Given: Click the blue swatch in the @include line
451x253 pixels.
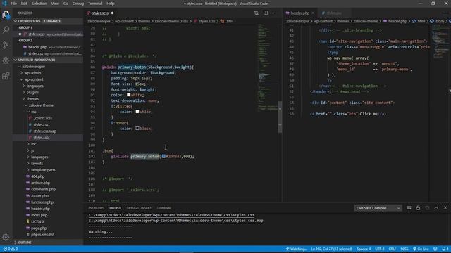Looking at the screenshot, I should click(163, 156).
